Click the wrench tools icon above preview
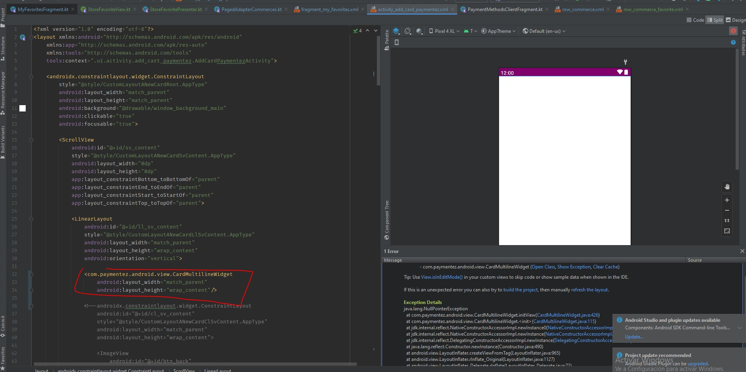Image resolution: width=746 pixels, height=372 pixels. [x=625, y=62]
